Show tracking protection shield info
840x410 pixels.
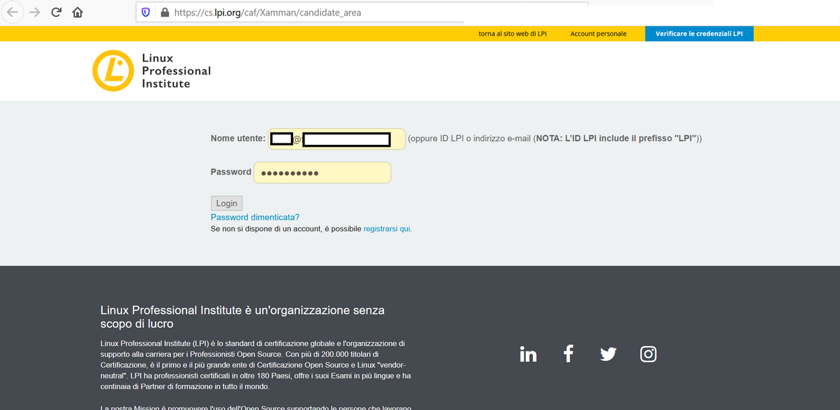(x=146, y=12)
